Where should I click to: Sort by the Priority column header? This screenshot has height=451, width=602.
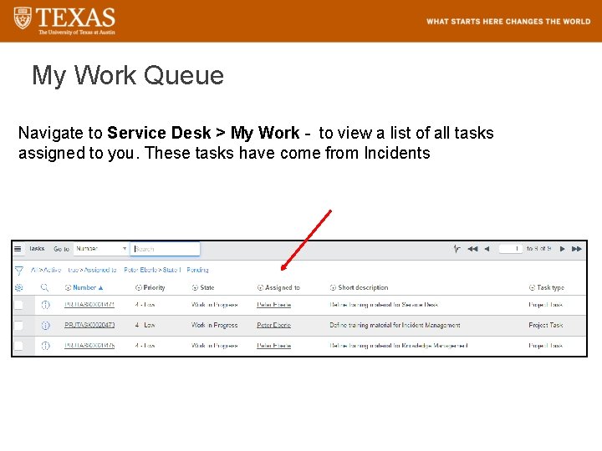tap(155, 287)
